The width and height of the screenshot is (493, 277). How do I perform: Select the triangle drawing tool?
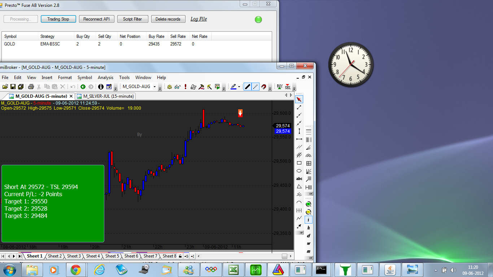(299, 187)
